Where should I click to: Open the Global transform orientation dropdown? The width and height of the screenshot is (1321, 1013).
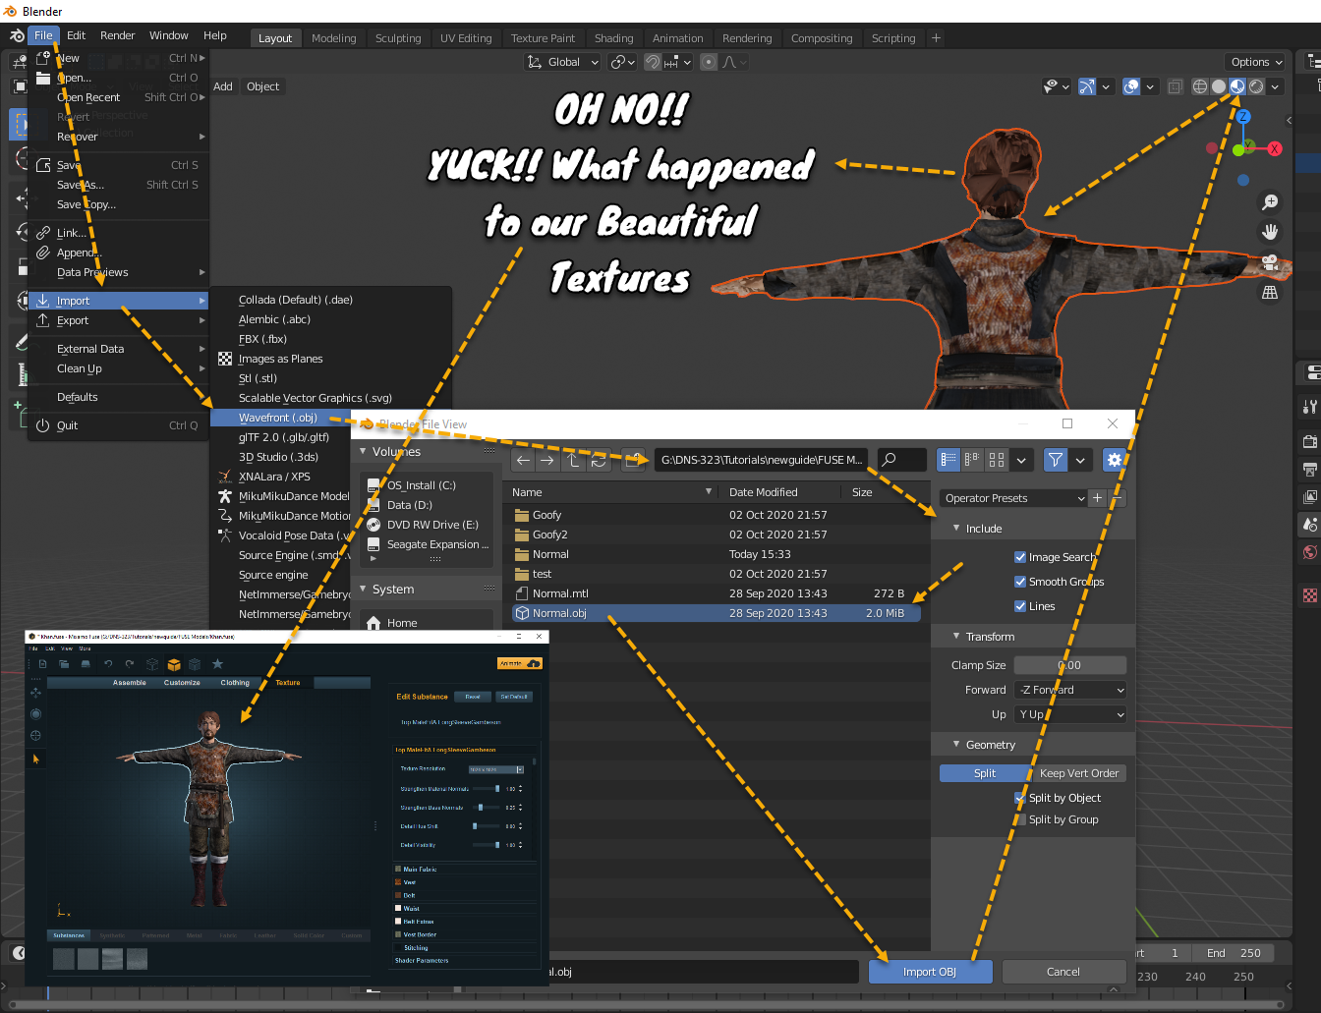point(563,62)
